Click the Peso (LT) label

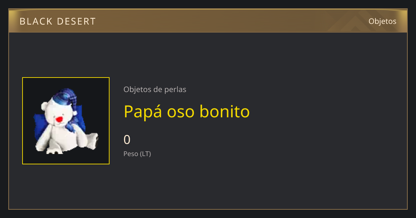(x=137, y=154)
